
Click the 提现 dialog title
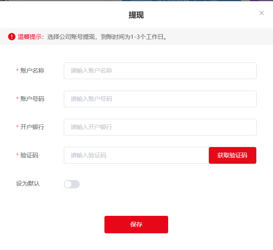pos(136,15)
